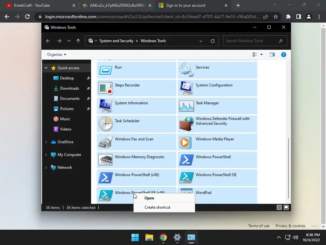326x245 pixels.
Task: Click Terms of use link
Action: 259,226
